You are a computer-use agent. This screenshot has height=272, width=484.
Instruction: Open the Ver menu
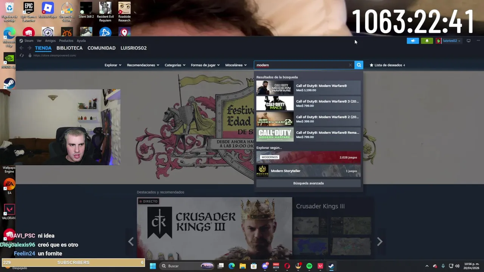click(x=39, y=41)
